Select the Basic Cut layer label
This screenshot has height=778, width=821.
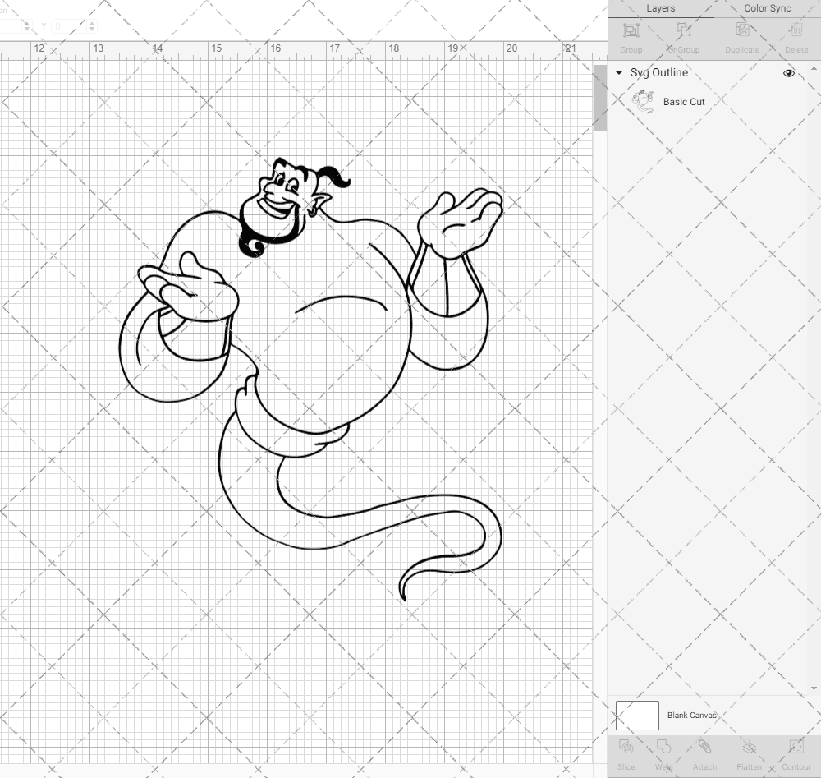684,102
